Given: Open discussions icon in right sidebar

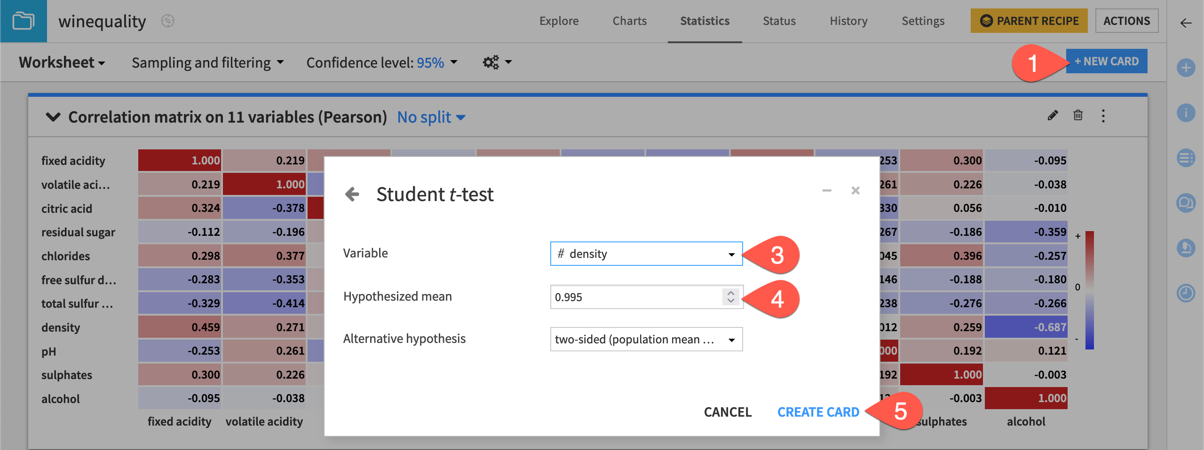Looking at the screenshot, I should click(x=1186, y=203).
